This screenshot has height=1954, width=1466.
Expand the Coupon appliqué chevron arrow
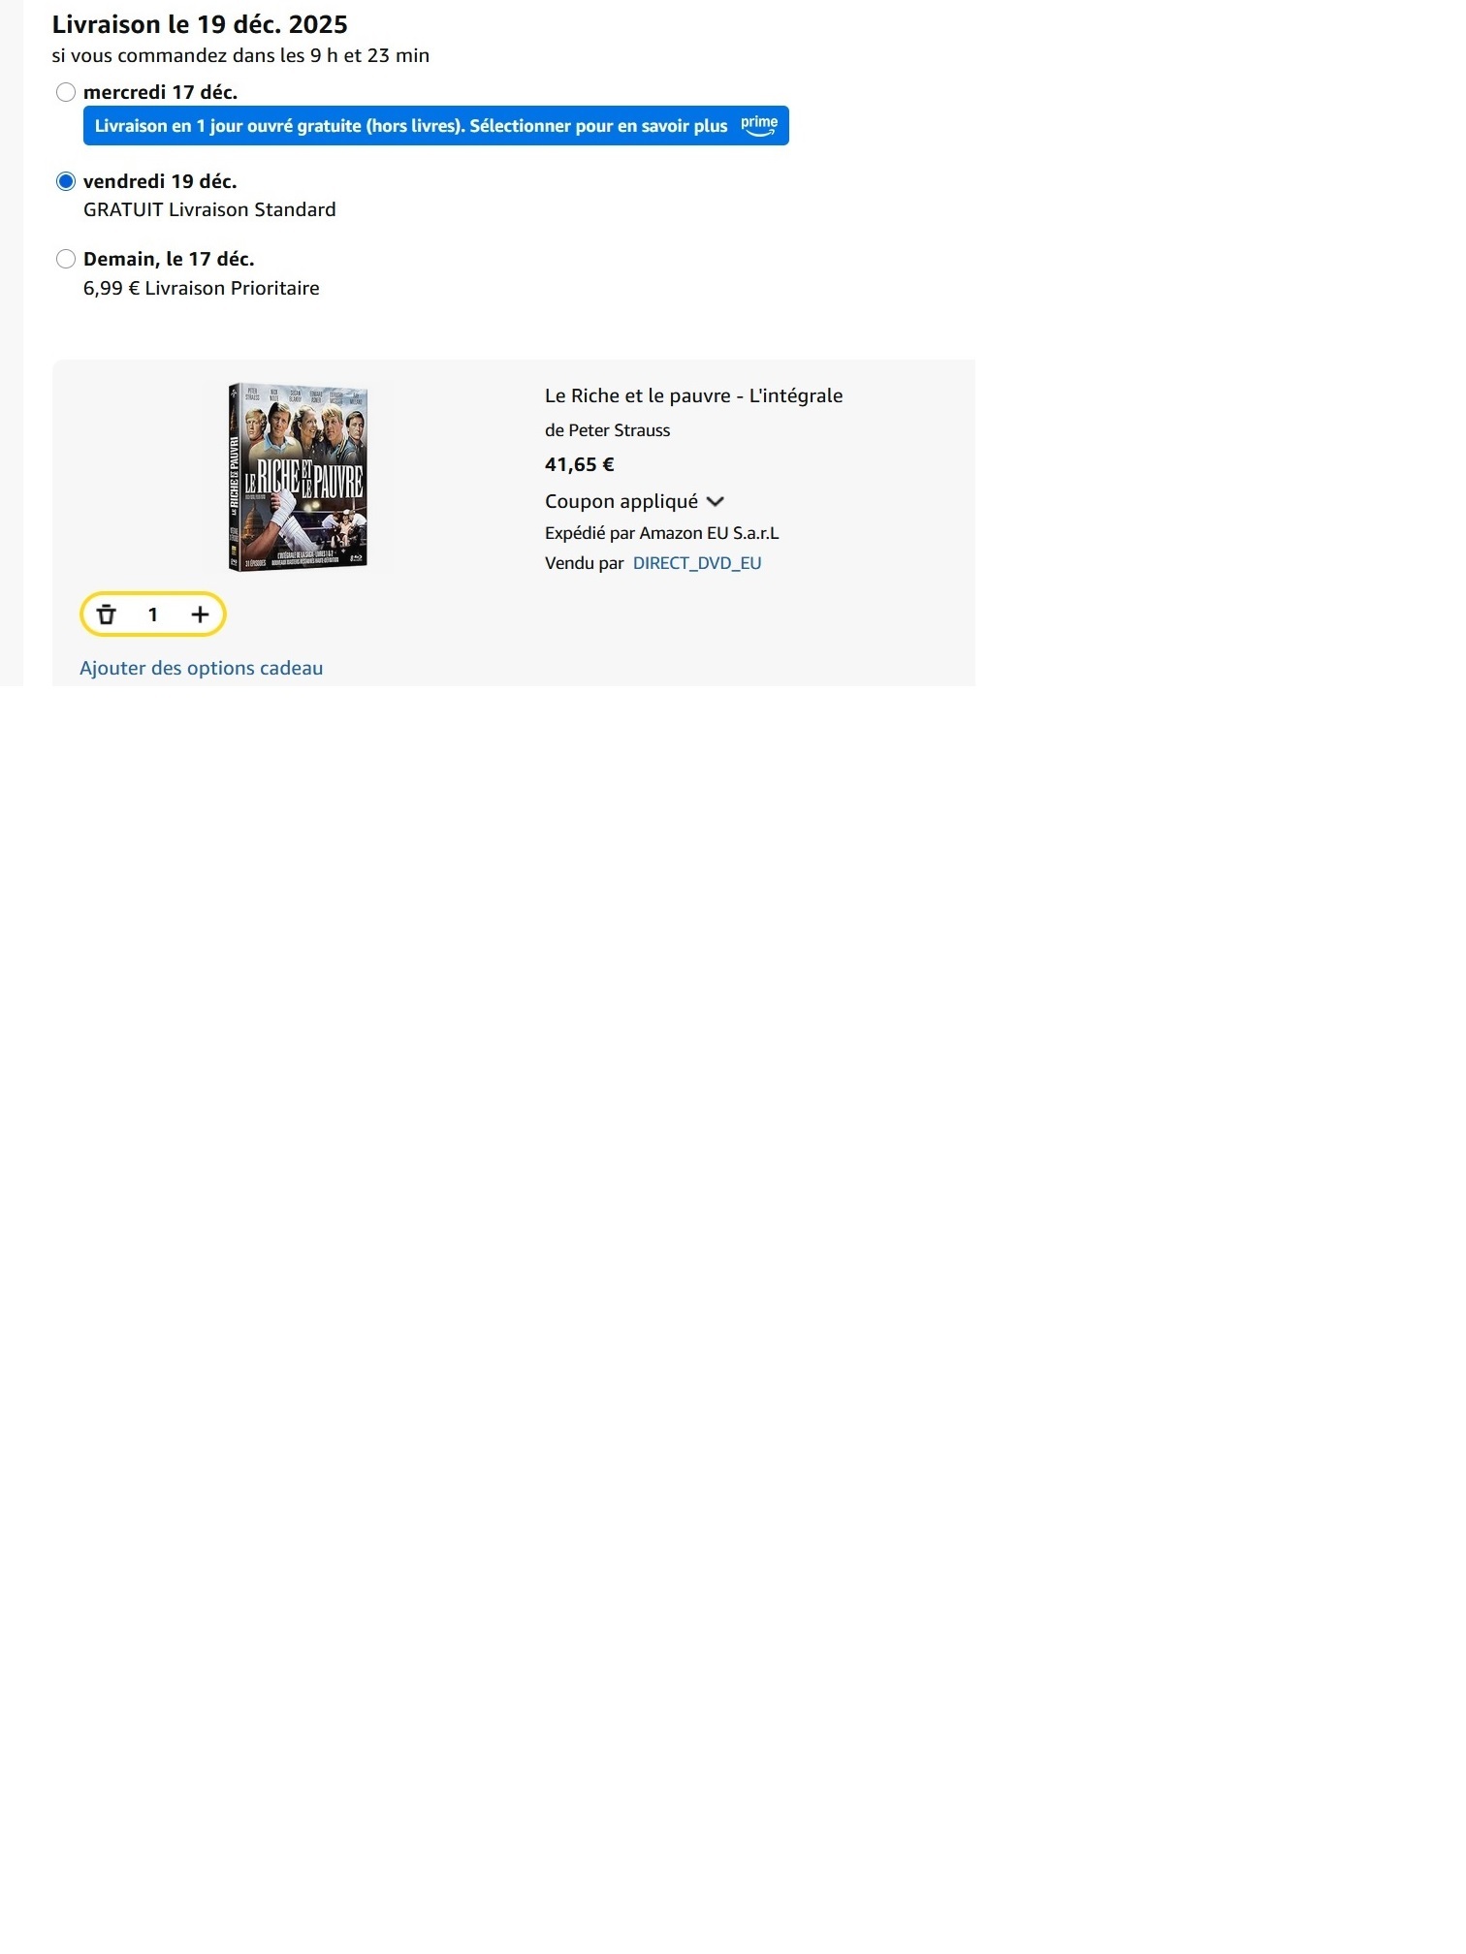(716, 501)
